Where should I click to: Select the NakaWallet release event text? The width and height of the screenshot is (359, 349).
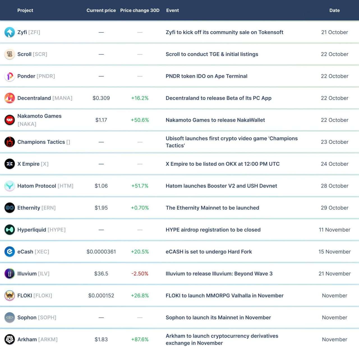click(x=215, y=120)
